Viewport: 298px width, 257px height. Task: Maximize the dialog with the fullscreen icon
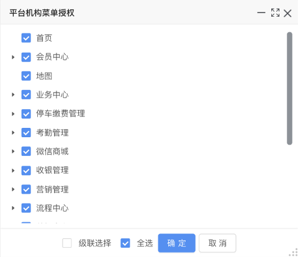(x=275, y=13)
